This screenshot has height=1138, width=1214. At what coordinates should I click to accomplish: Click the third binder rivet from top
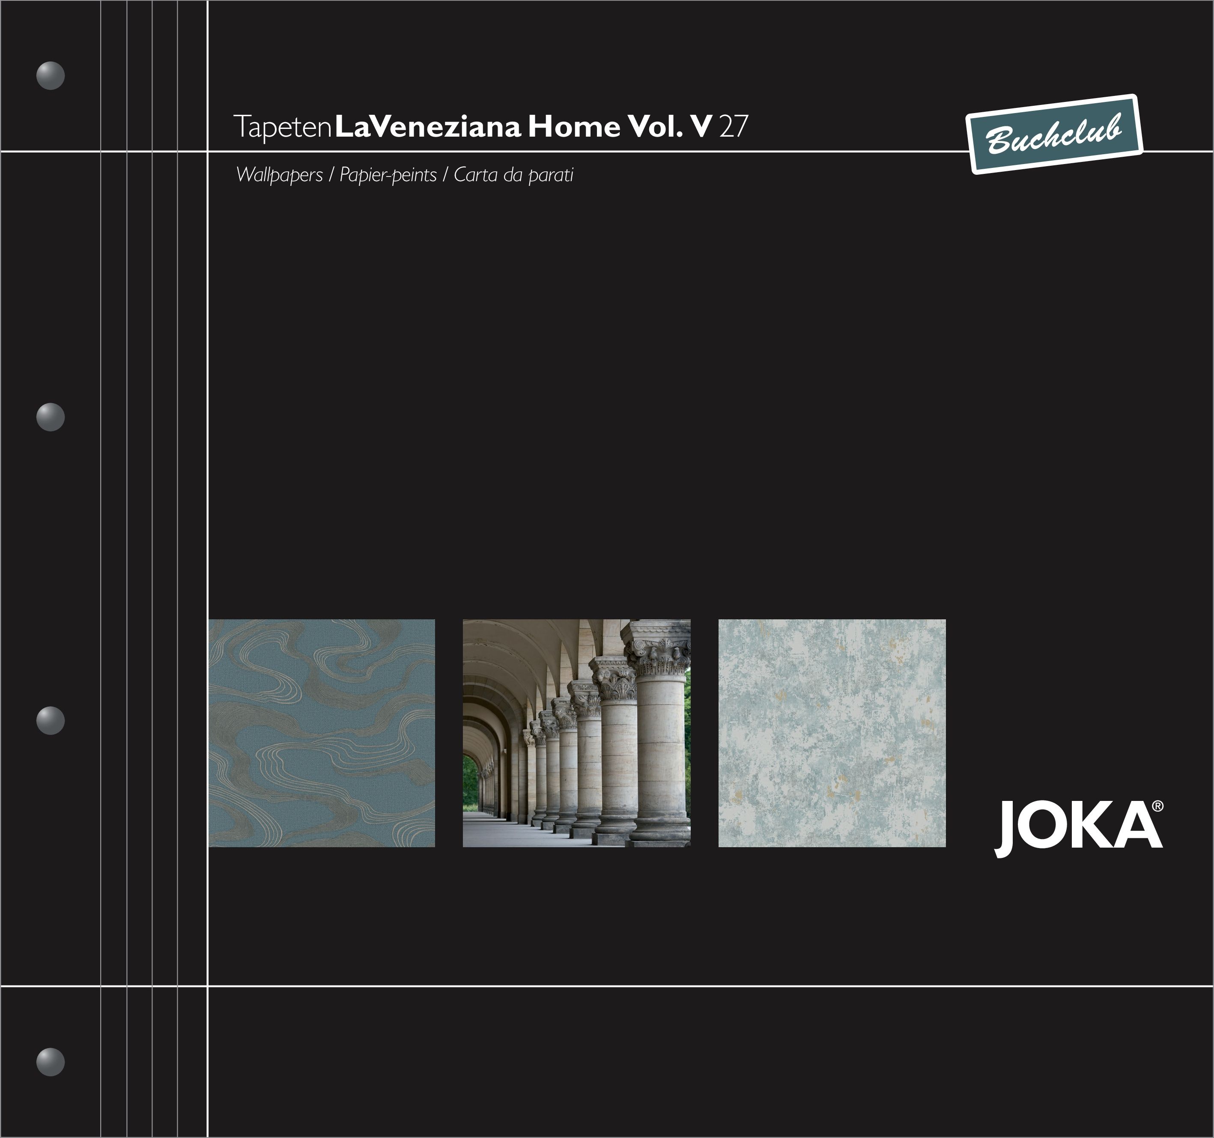[51, 721]
